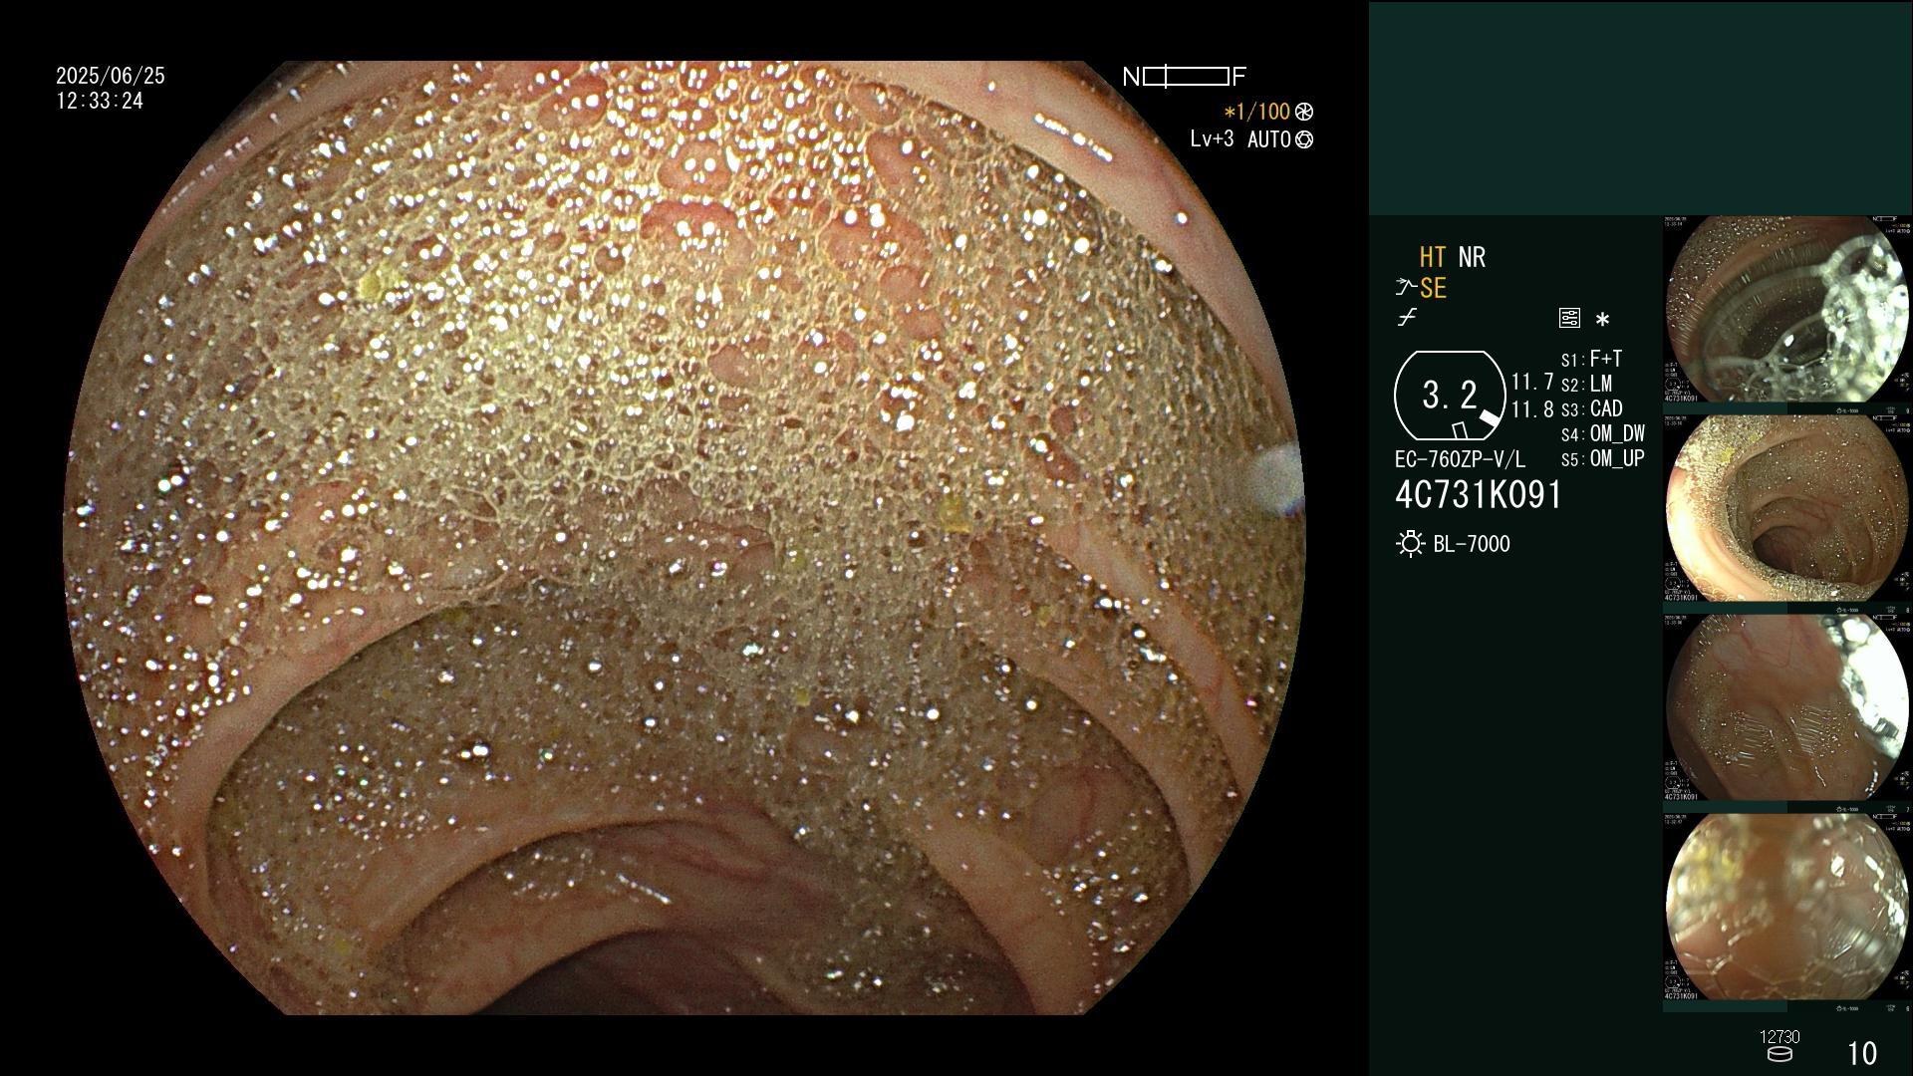Click the Lv+3 brightness level text
The height and width of the screenshot is (1076, 1913).
1212,139
